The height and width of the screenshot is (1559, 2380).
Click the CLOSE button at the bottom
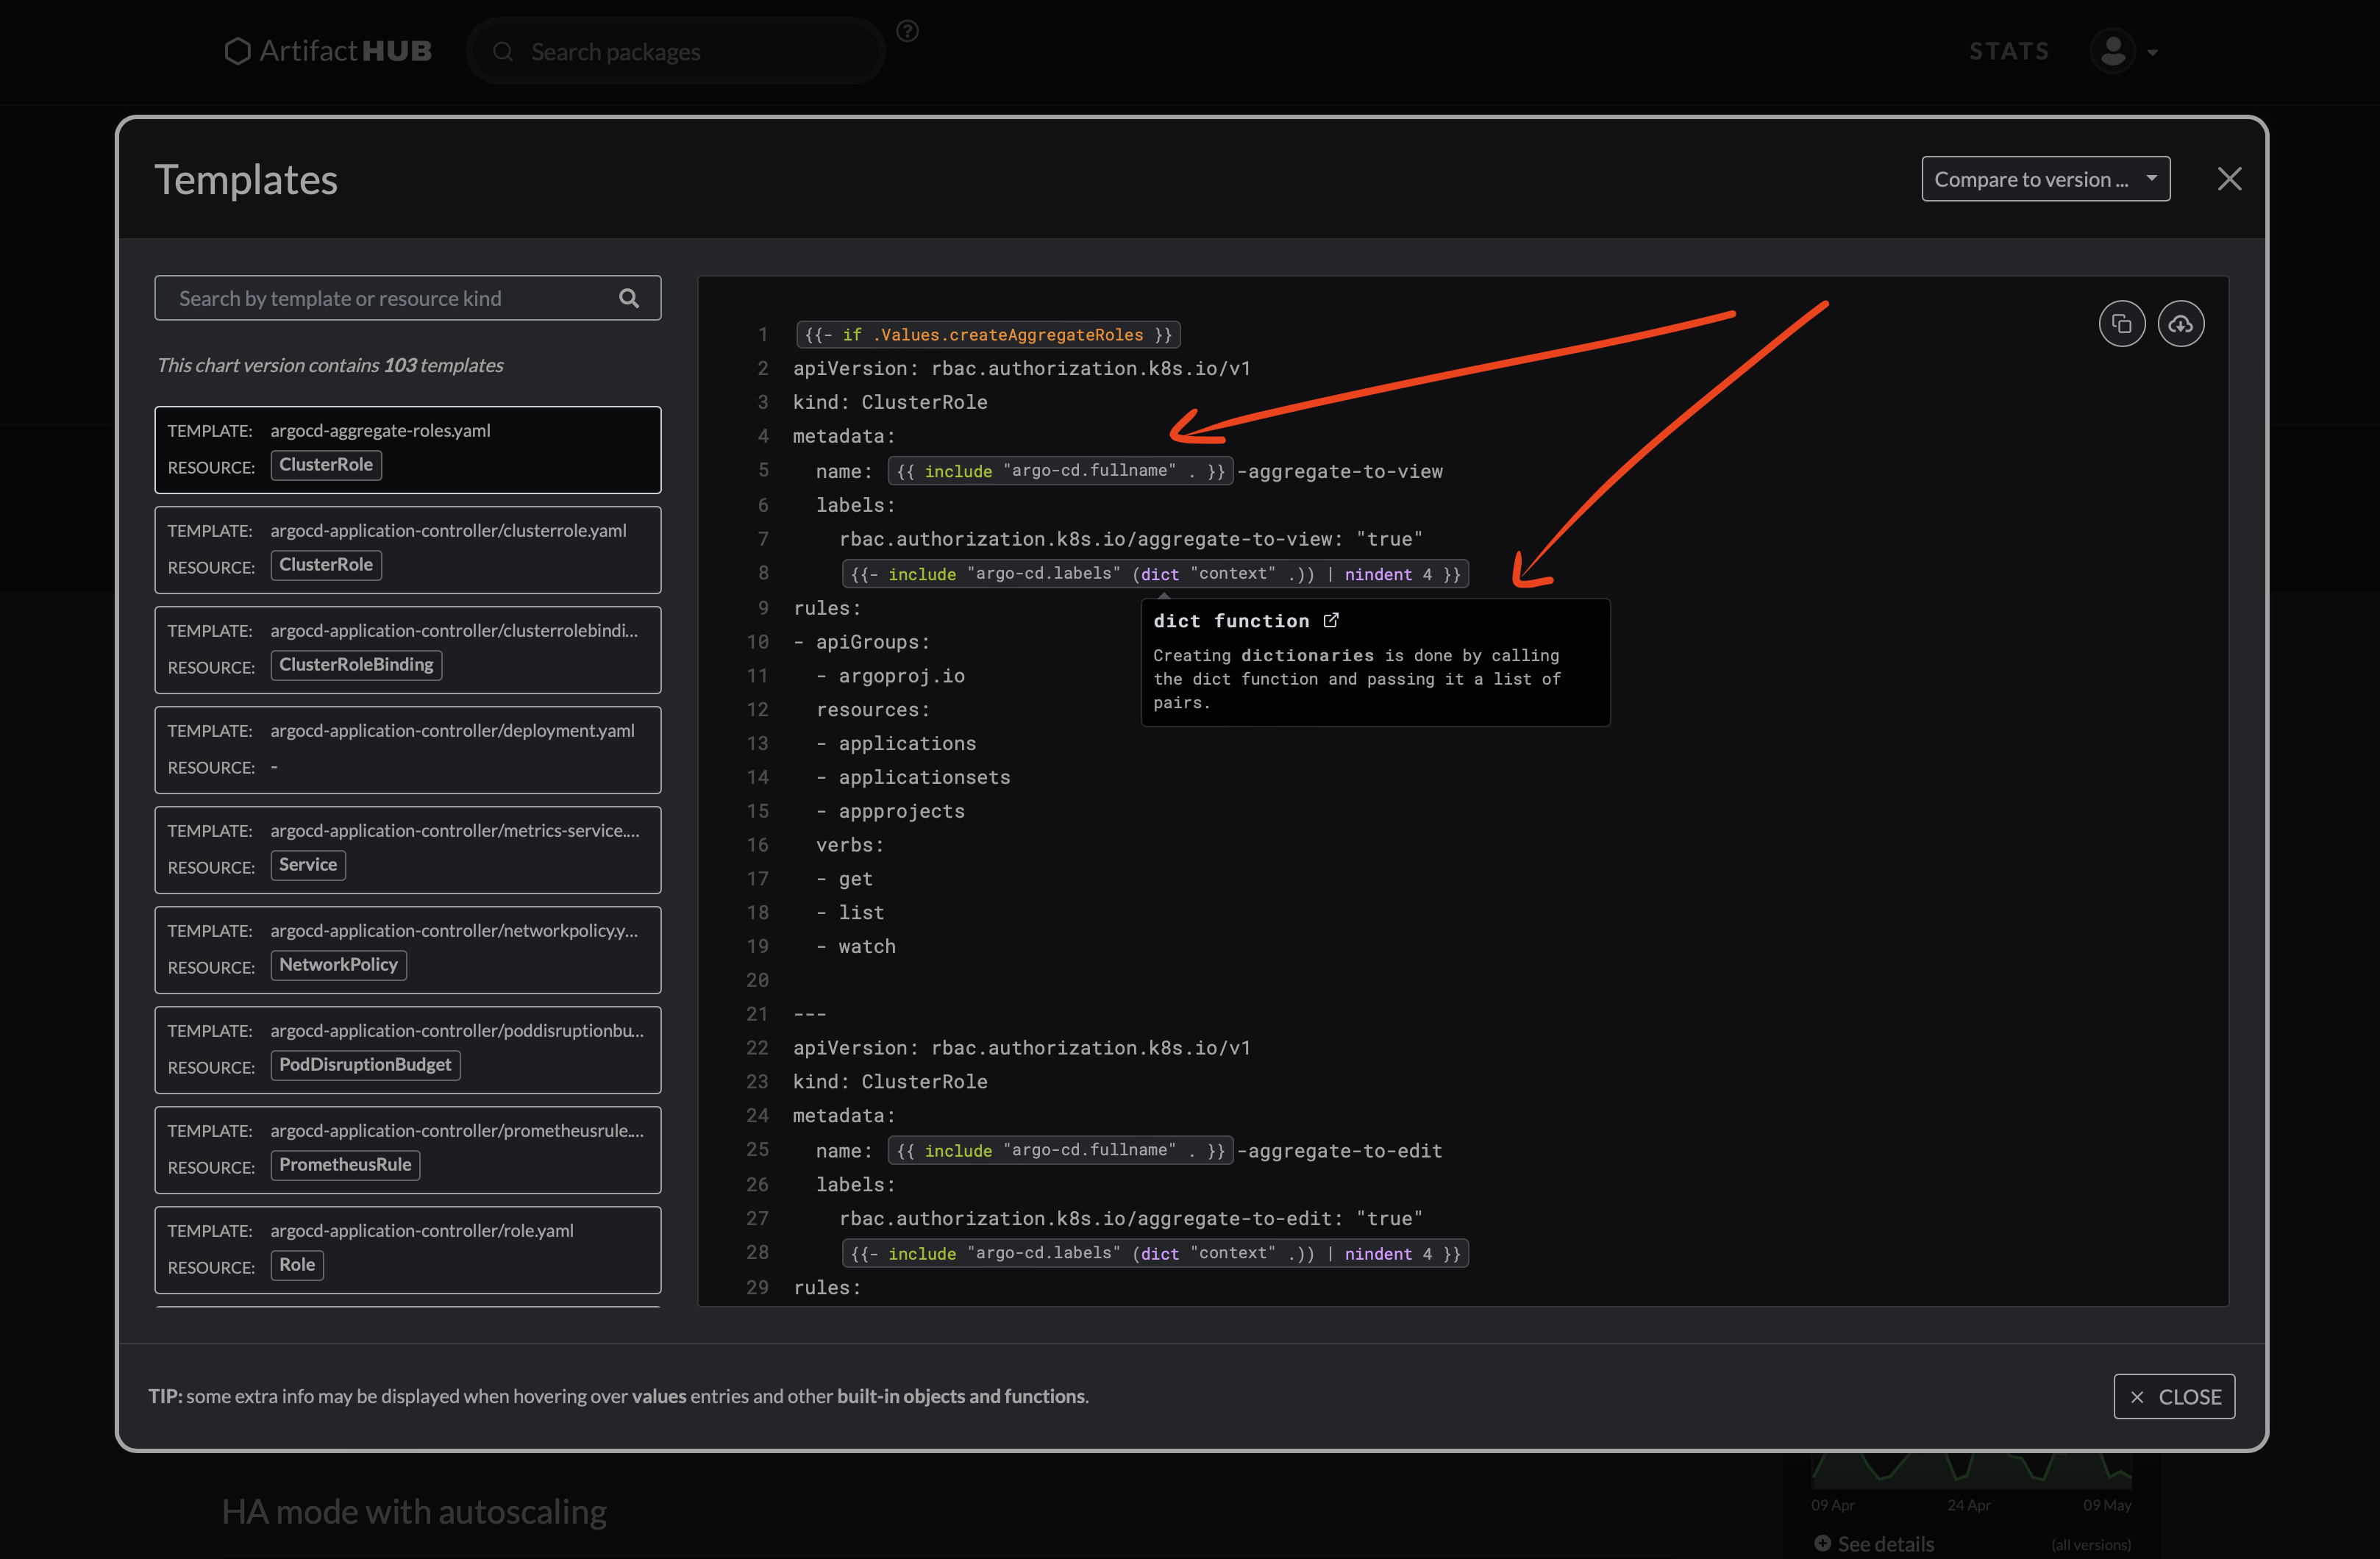[2174, 1396]
